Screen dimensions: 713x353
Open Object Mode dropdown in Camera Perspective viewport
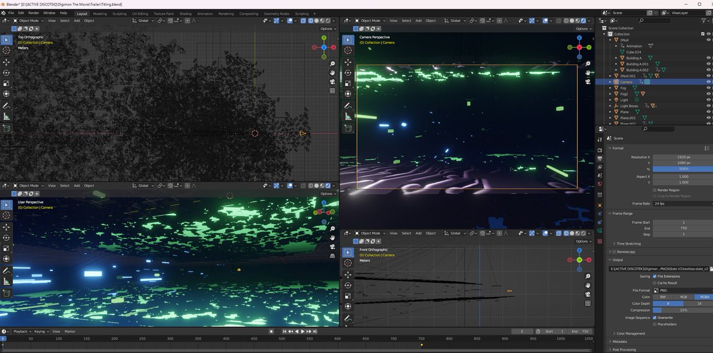click(369, 21)
